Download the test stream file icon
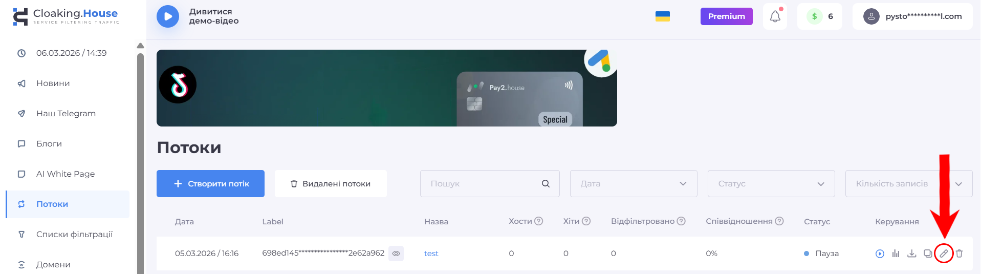 click(912, 254)
